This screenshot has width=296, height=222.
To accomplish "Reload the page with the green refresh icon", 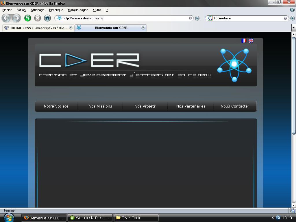I will click(x=28, y=18).
